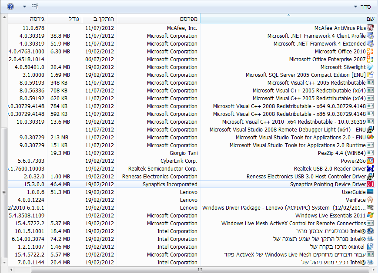Click the vertical scrollbar thumb
The height and width of the screenshot is (273, 378).
[4, 193]
